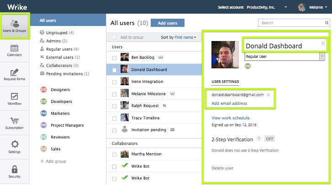Click the DE group badge under the user role
332x185 pixels.
pyautogui.click(x=248, y=66)
